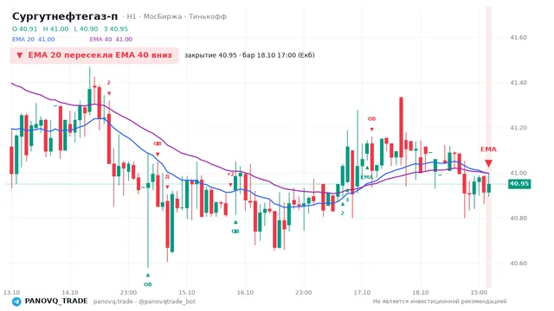554x311 pixels.
Task: Click the 13.10 date axis label
Action: tap(11, 293)
